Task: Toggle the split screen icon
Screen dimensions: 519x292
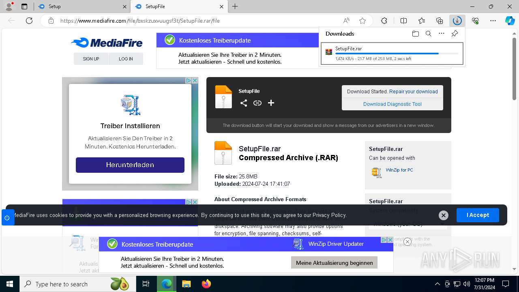Action: pos(403,21)
